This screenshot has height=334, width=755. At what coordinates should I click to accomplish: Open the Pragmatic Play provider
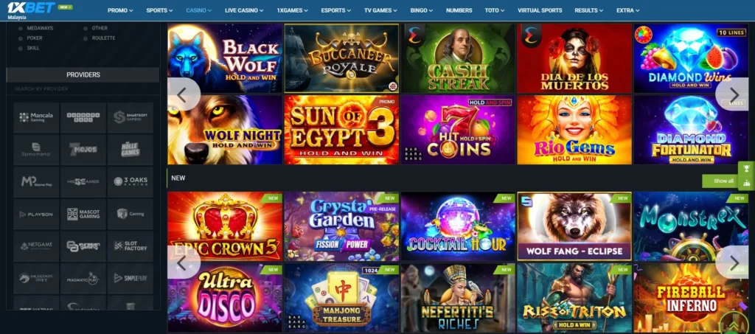(x=83, y=278)
